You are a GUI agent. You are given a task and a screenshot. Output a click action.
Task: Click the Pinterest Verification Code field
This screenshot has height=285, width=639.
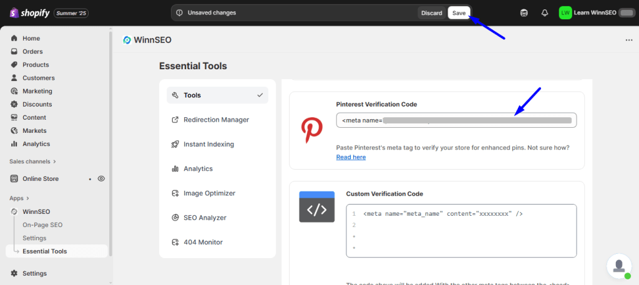click(x=456, y=120)
